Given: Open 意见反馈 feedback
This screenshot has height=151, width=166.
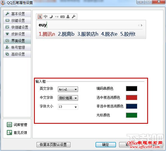Looking at the screenshot, I should coord(17,132).
